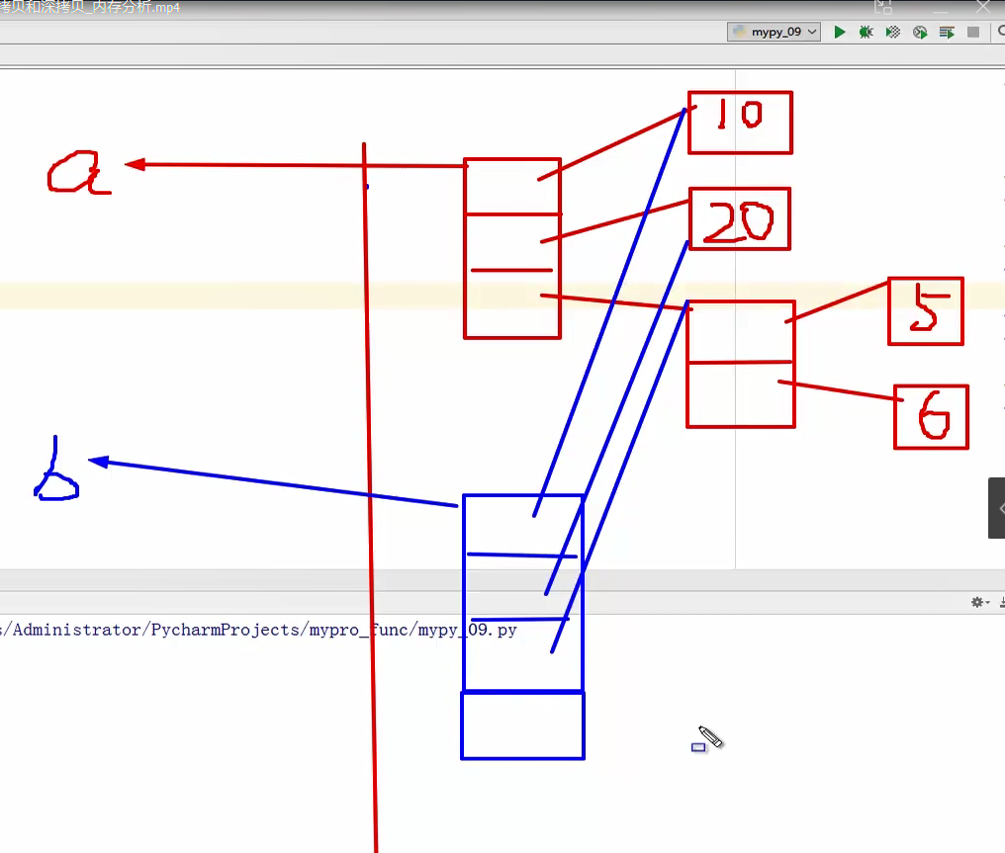This screenshot has height=853, width=1005.
Task: Click the empty blue box at bottom
Action: (522, 725)
